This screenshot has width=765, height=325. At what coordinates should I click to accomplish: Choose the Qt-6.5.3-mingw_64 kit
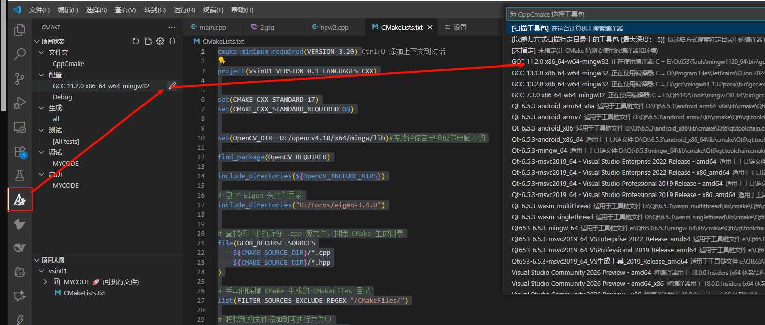(636, 150)
